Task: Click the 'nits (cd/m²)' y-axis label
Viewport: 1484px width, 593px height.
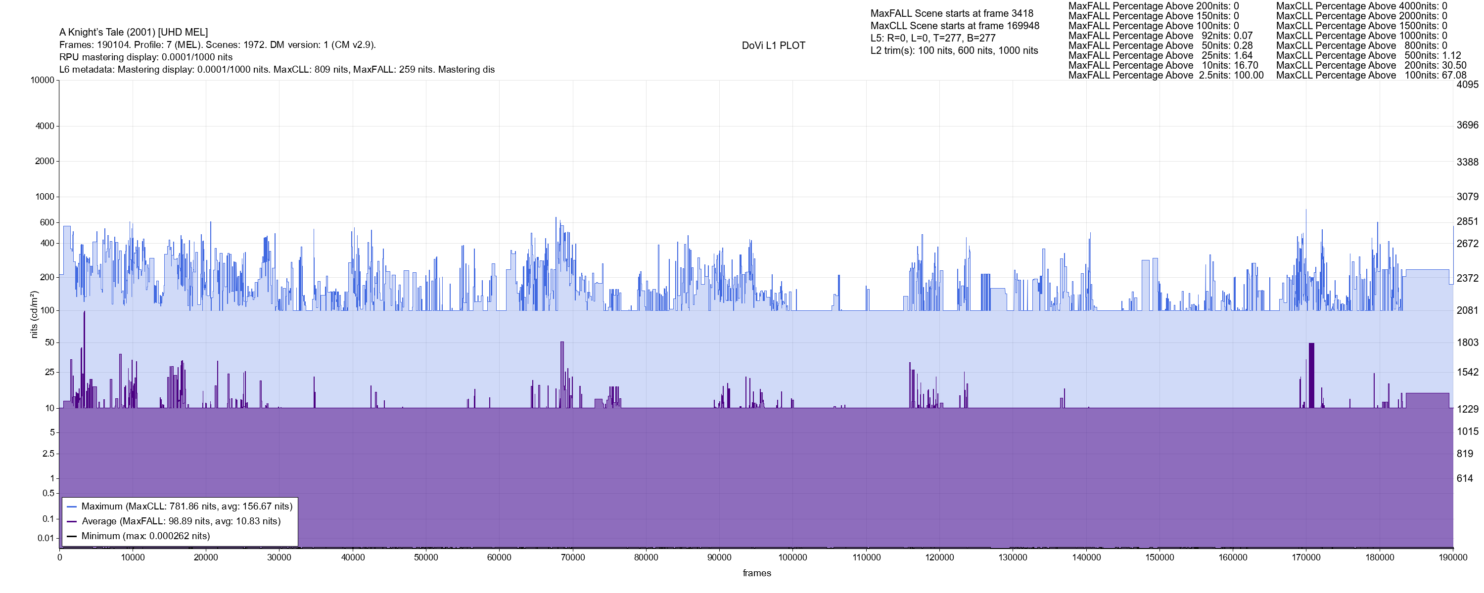Action: pos(34,314)
